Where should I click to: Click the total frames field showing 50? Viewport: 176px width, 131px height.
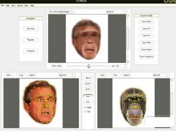[120, 66]
